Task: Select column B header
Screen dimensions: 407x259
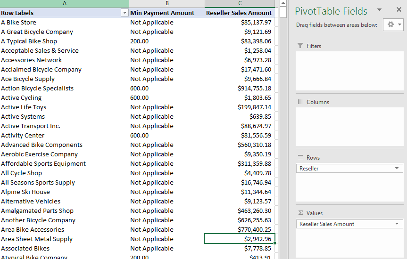Action: coord(166,4)
